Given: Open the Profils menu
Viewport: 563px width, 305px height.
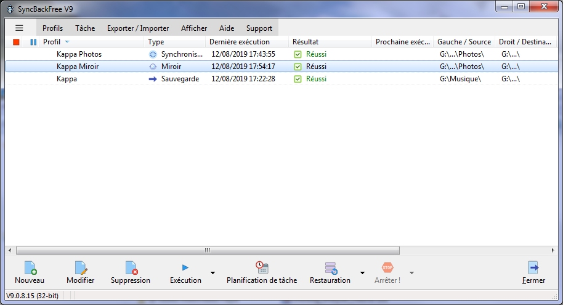Looking at the screenshot, I should click(x=52, y=28).
